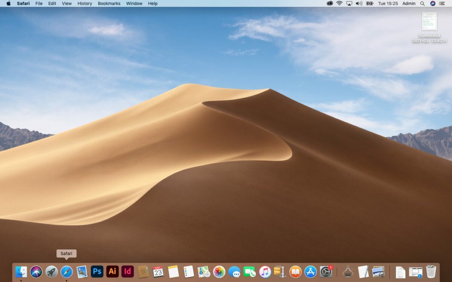Launch Adobe Illustrator from the Dock
The width and height of the screenshot is (452, 282).
coord(112,271)
